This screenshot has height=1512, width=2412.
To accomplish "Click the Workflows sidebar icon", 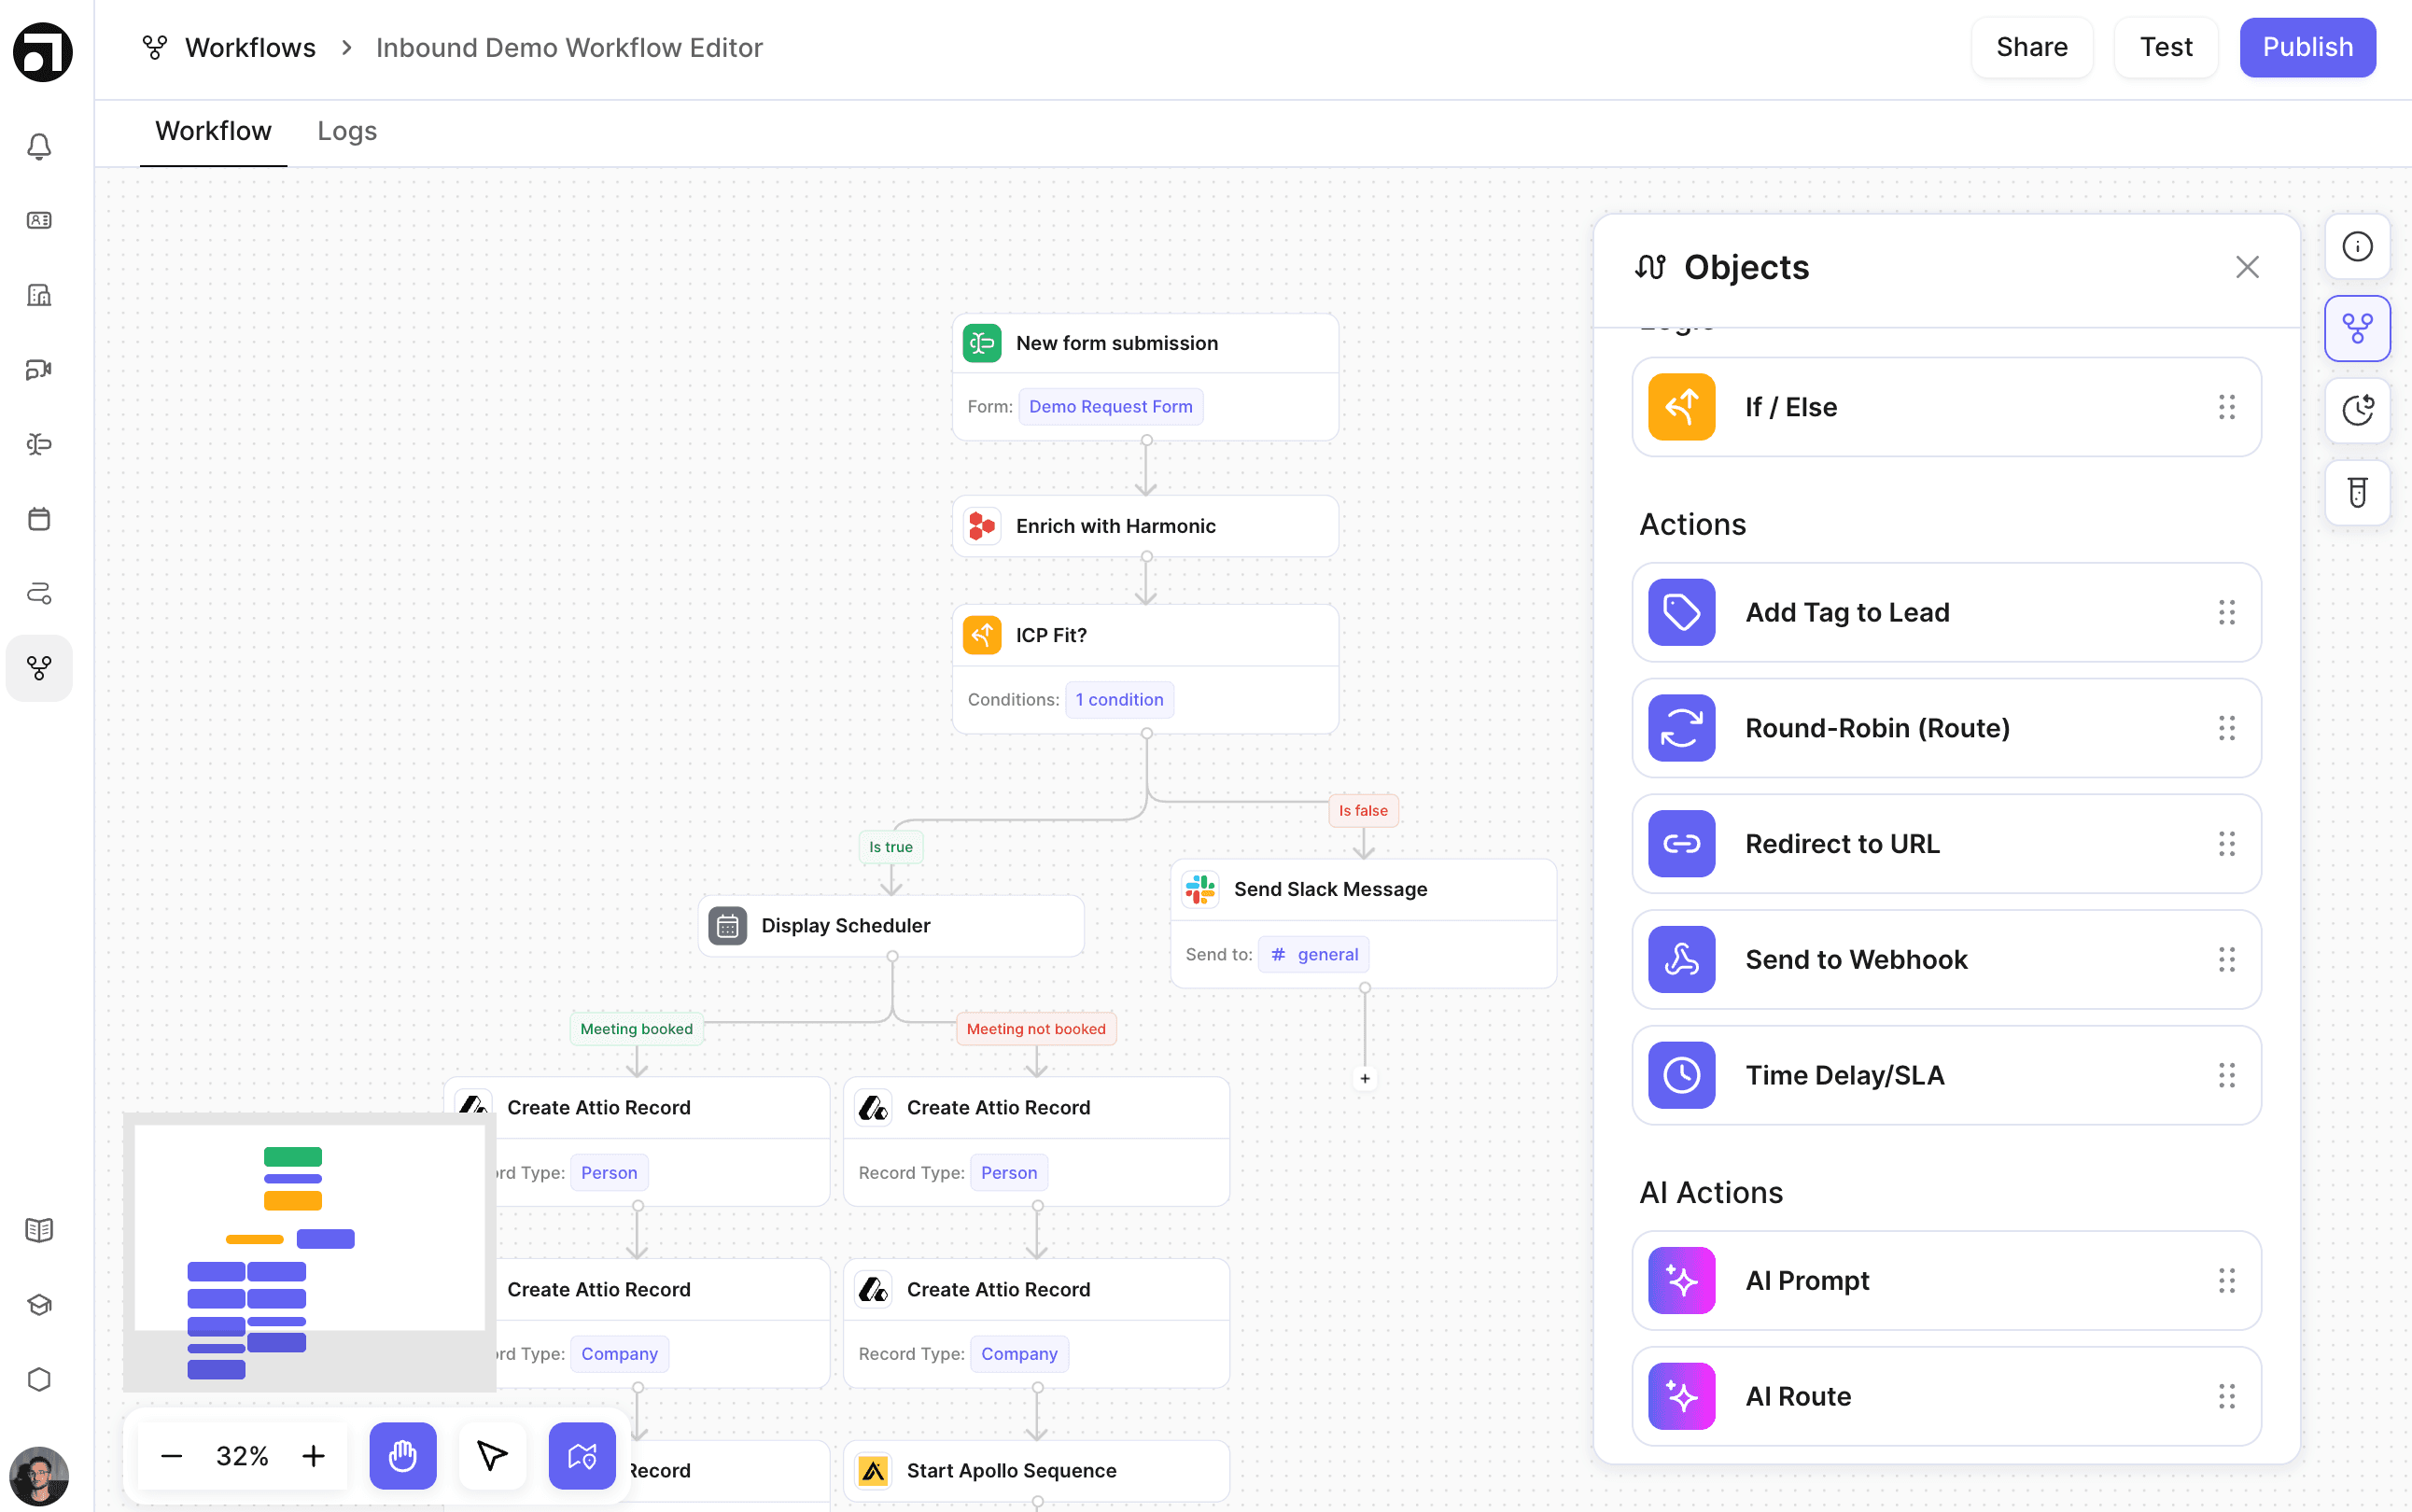I will (39, 668).
